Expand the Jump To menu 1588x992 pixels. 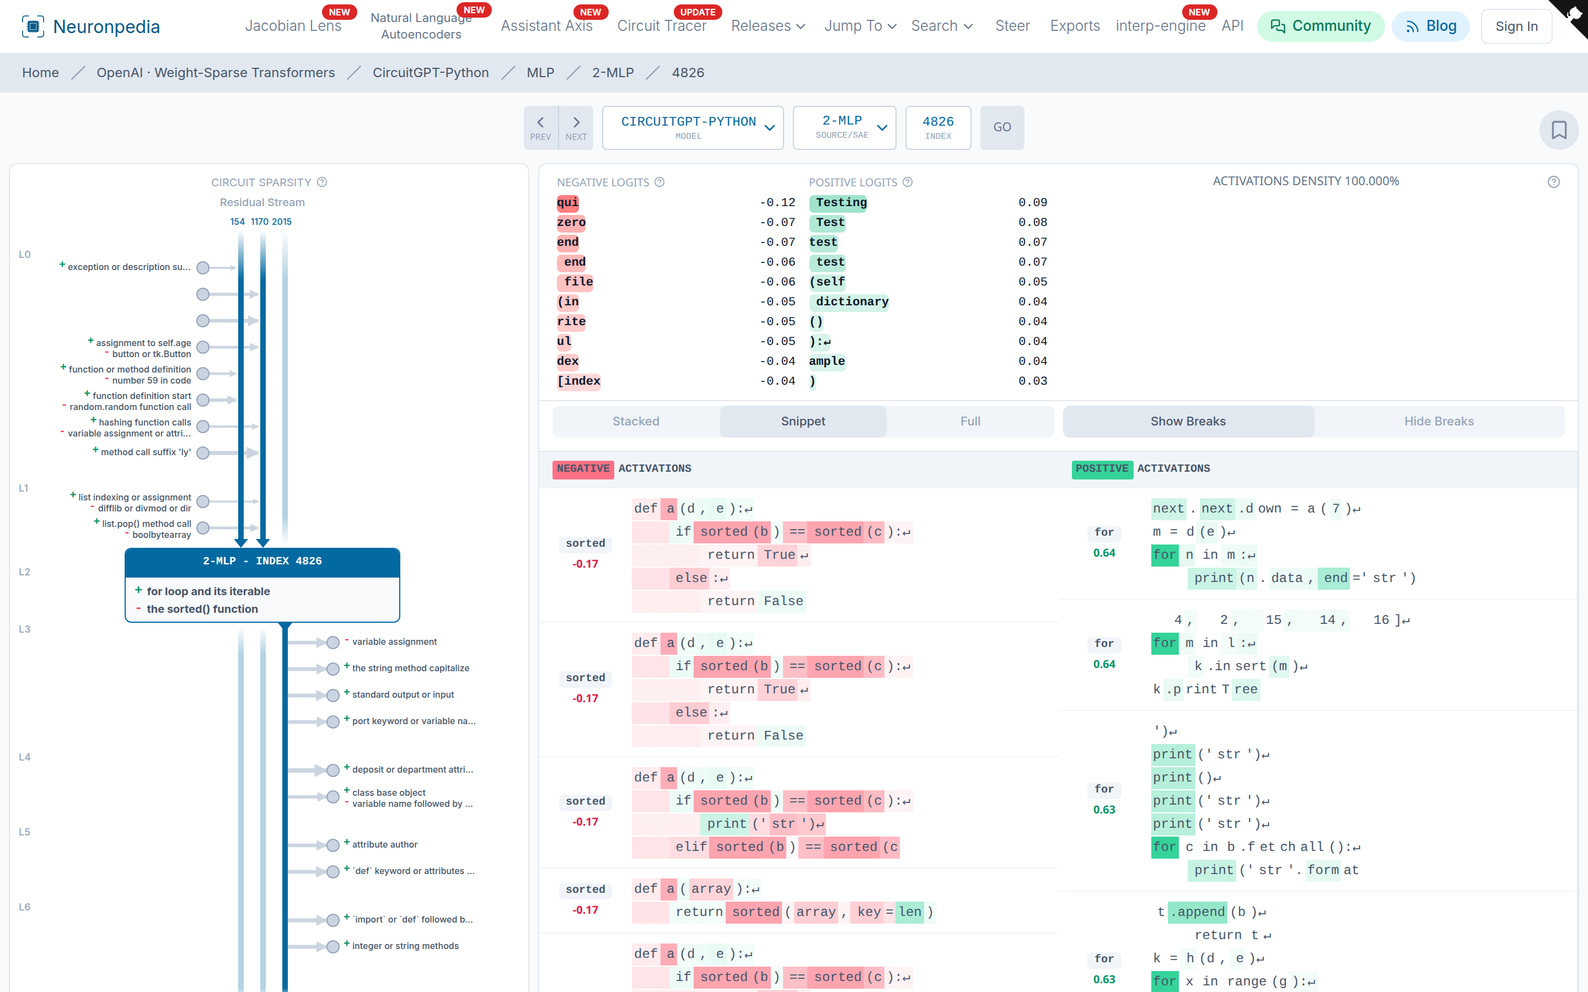pos(860,26)
